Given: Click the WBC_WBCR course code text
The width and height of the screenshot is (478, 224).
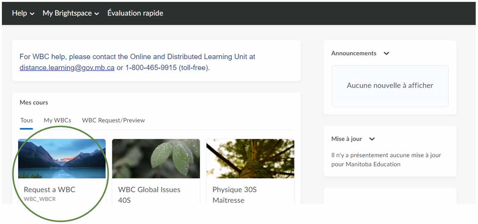Looking at the screenshot, I should [x=40, y=199].
